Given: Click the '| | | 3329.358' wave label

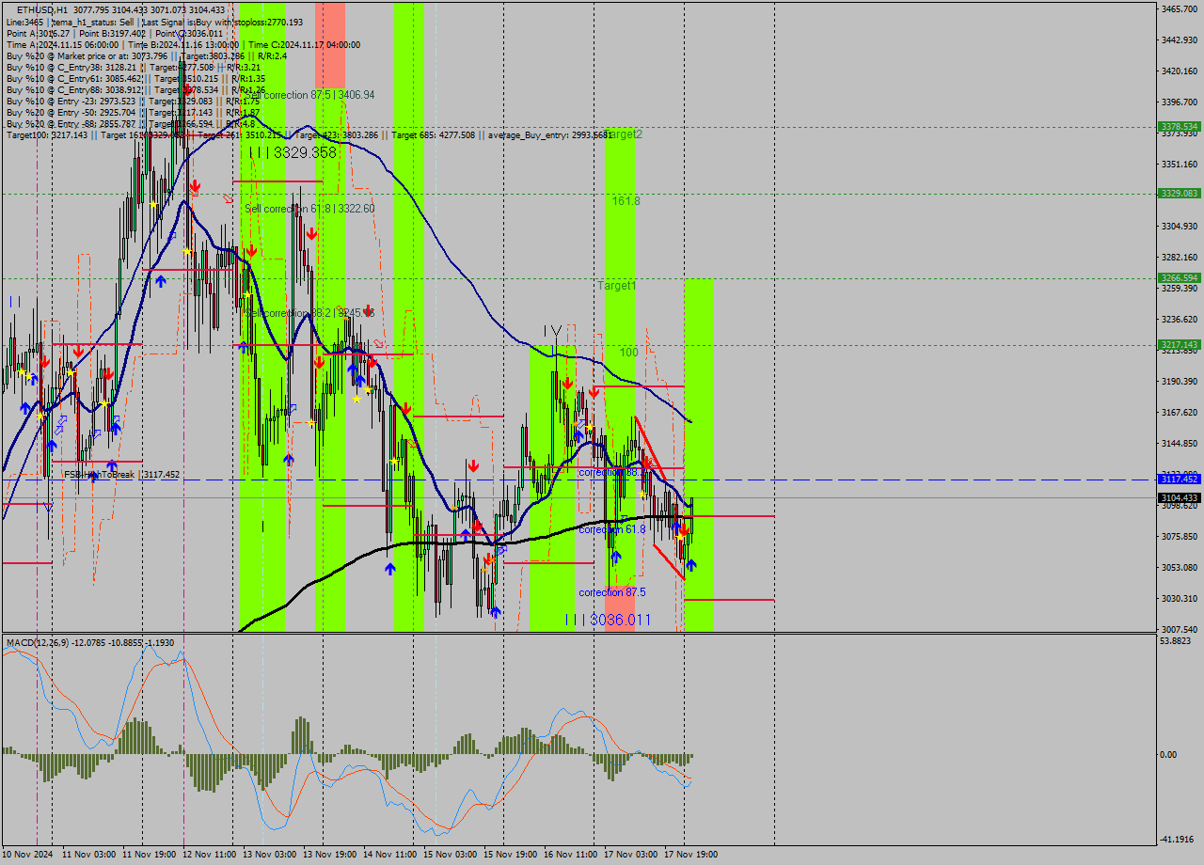Looking at the screenshot, I should click(x=293, y=152).
